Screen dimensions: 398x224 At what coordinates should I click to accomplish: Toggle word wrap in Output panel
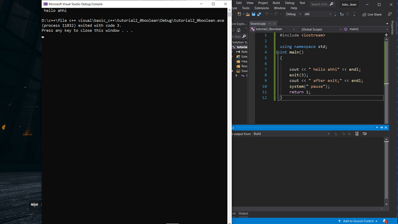click(365, 133)
